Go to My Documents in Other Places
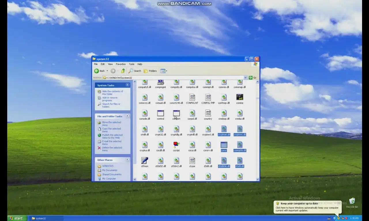Screen dimensions: 369x221 click(x=110, y=170)
